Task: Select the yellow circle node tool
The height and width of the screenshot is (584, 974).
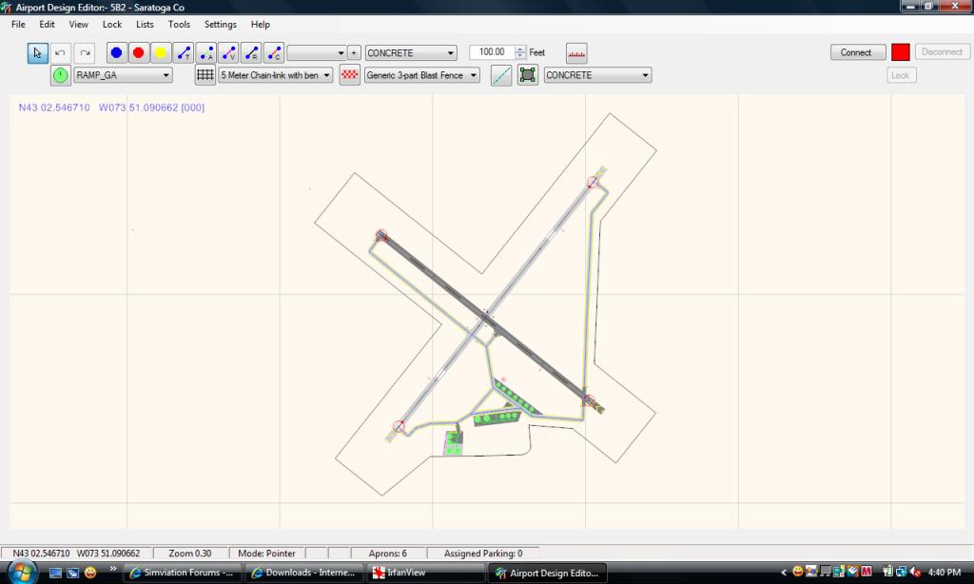Action: (x=162, y=53)
